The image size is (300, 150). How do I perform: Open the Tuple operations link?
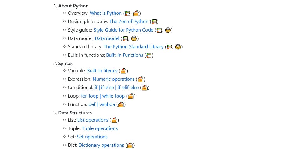[x=100, y=129]
